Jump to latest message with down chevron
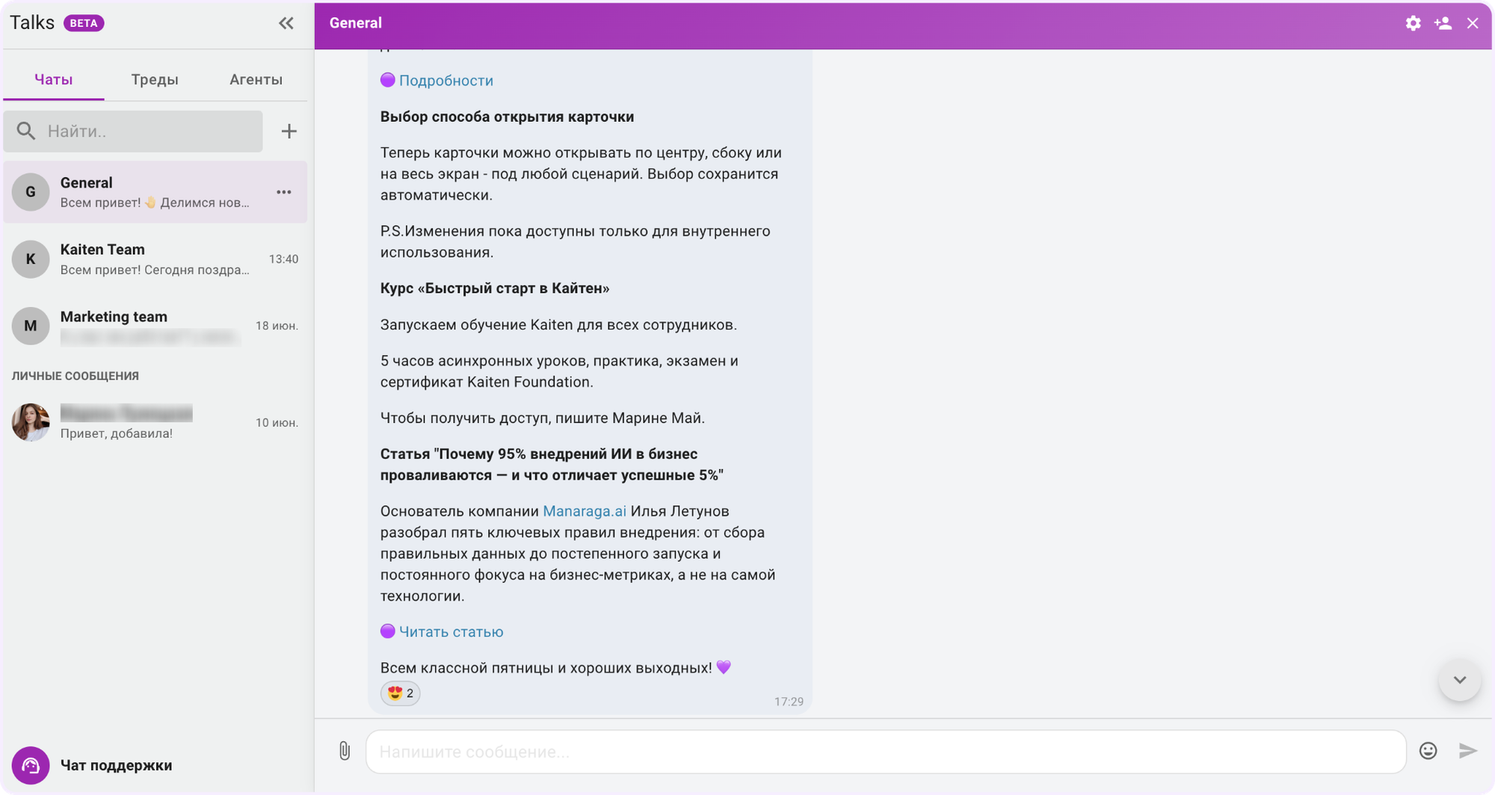The height and width of the screenshot is (795, 1495). tap(1460, 680)
